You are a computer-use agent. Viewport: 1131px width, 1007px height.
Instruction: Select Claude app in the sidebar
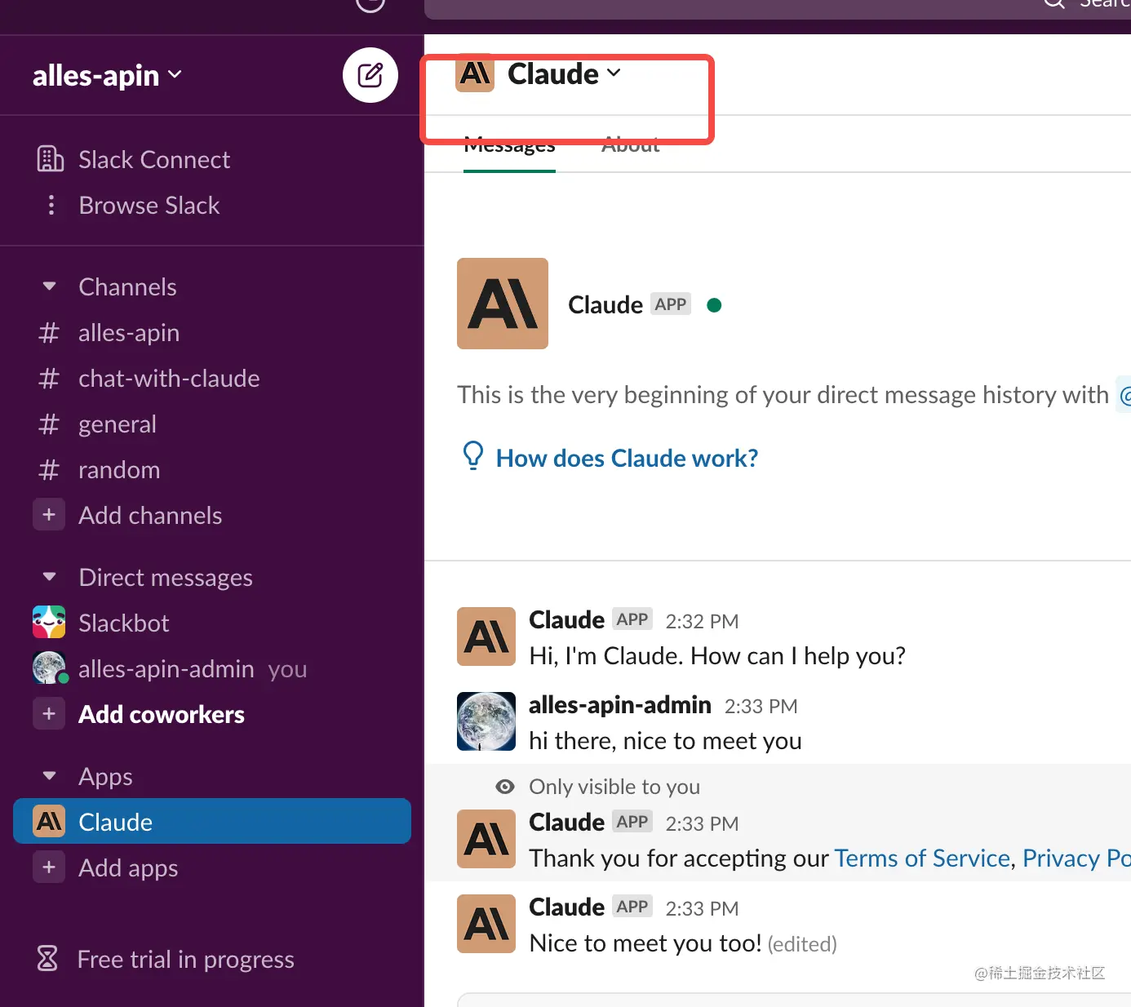pos(212,821)
